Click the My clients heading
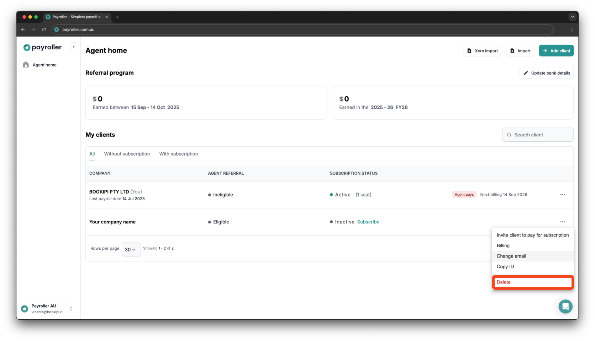 (x=100, y=135)
